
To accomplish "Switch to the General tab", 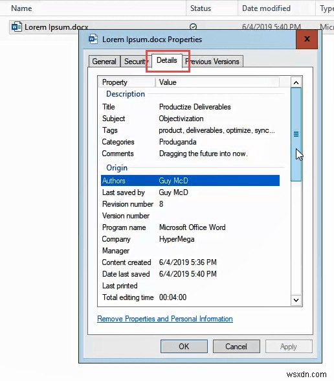I will [x=104, y=61].
